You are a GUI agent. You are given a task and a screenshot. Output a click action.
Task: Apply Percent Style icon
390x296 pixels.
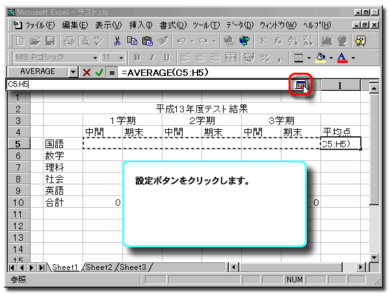point(265,58)
